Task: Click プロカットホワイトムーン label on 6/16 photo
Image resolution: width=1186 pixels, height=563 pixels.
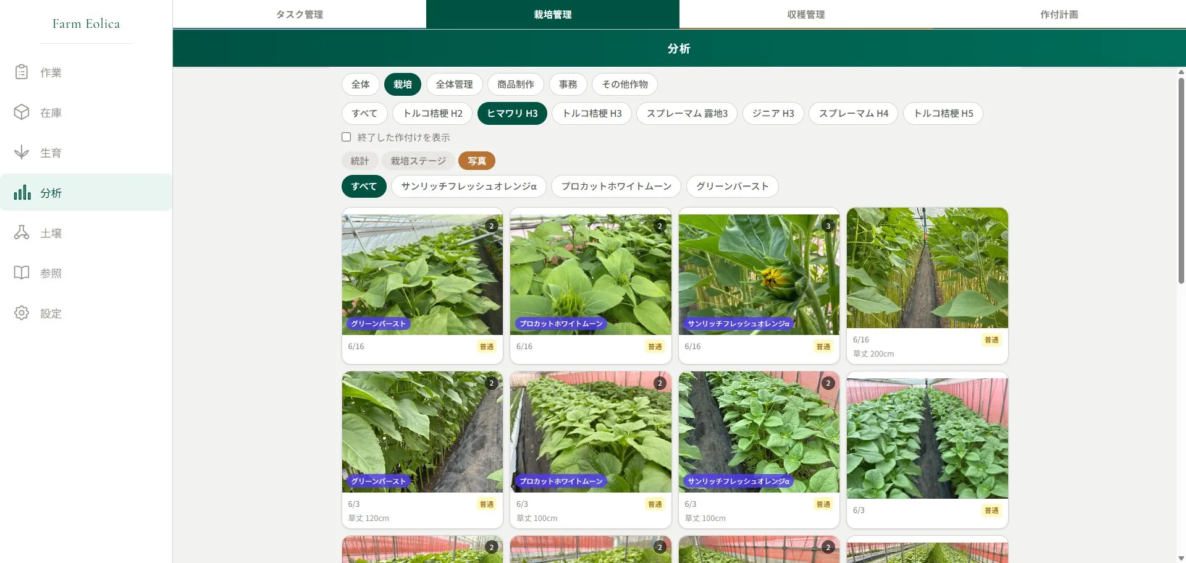Action: click(x=561, y=323)
